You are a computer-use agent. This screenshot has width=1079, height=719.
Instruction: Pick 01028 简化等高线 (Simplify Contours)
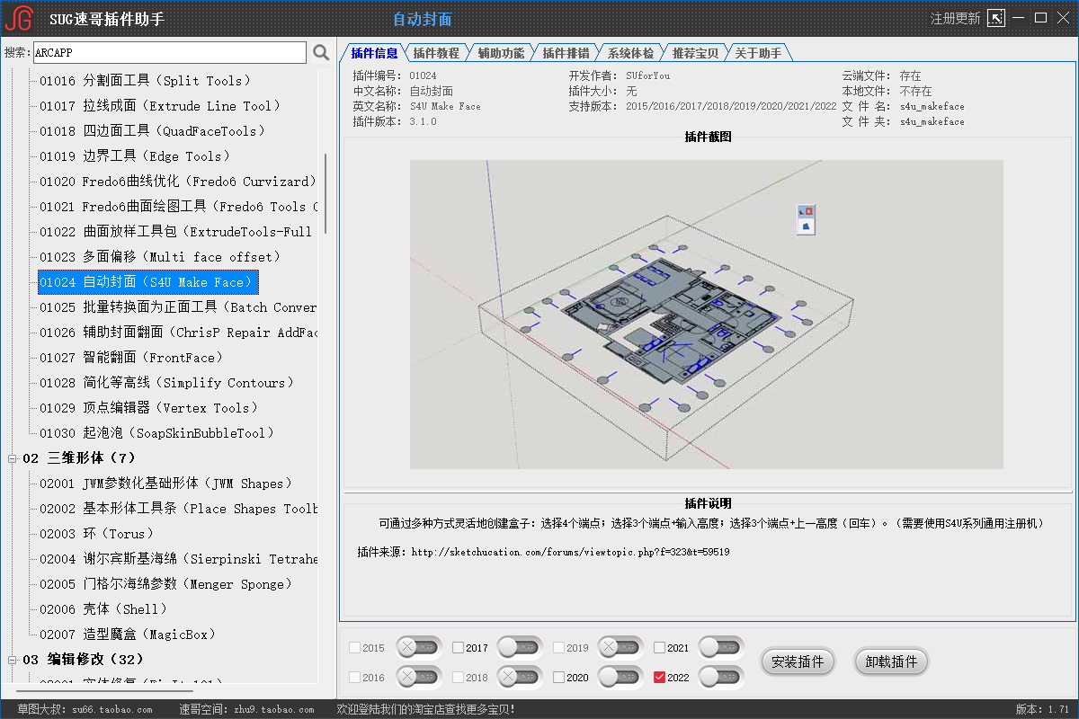coord(166,383)
